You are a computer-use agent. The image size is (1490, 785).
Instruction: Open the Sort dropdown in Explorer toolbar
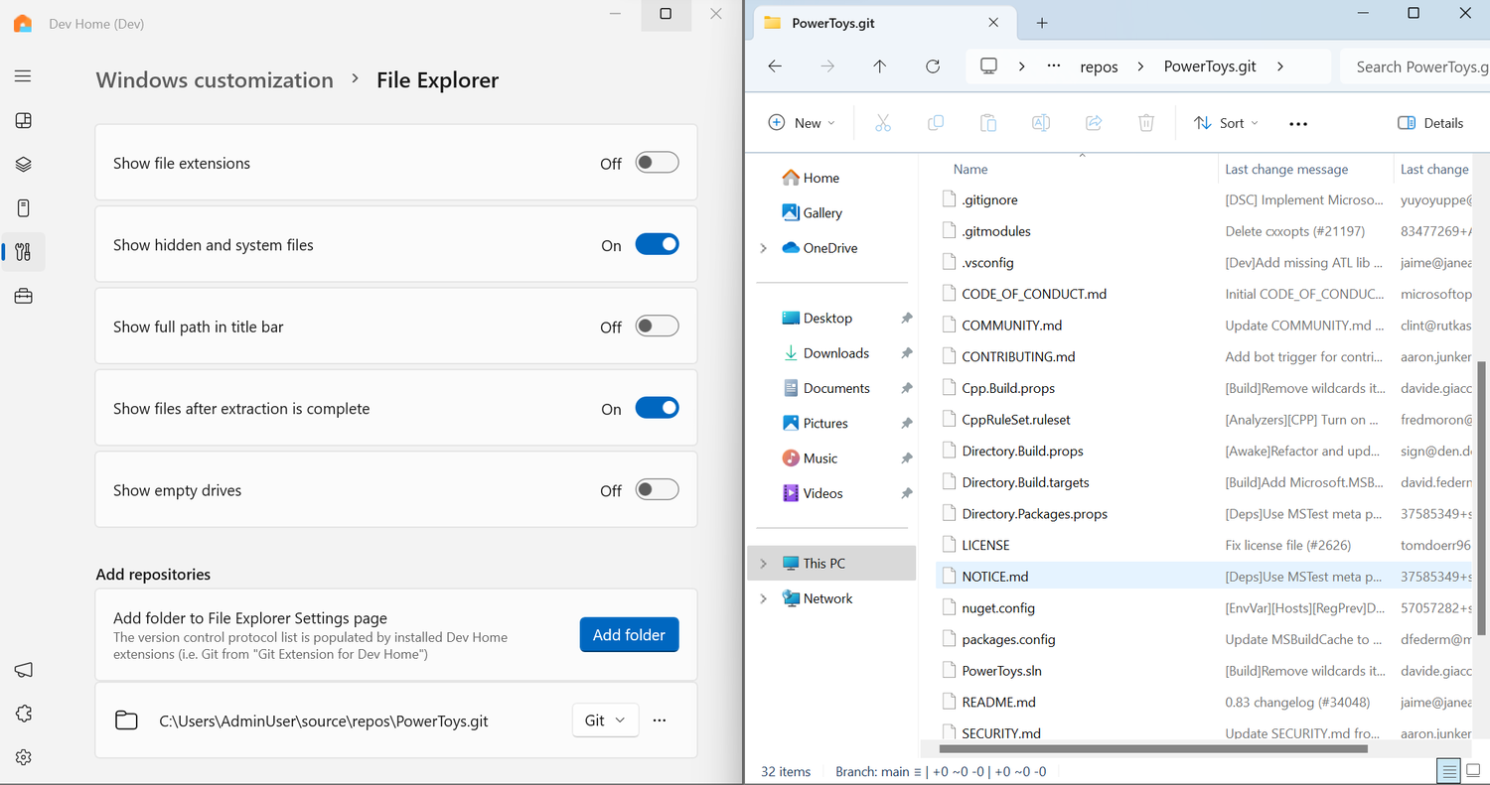(1227, 123)
